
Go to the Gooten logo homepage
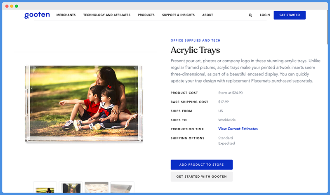(37, 15)
